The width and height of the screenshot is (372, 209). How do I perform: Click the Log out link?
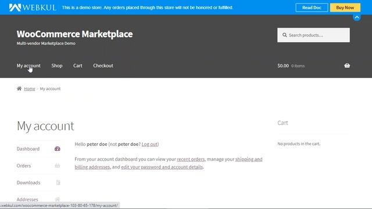149,144
